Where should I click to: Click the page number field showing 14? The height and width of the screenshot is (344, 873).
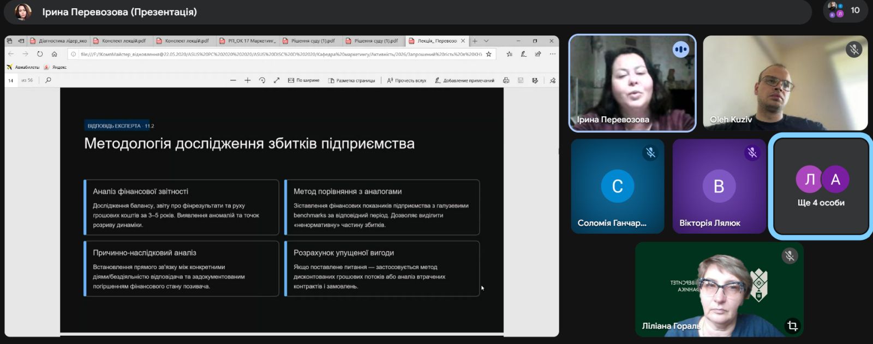[x=11, y=80]
